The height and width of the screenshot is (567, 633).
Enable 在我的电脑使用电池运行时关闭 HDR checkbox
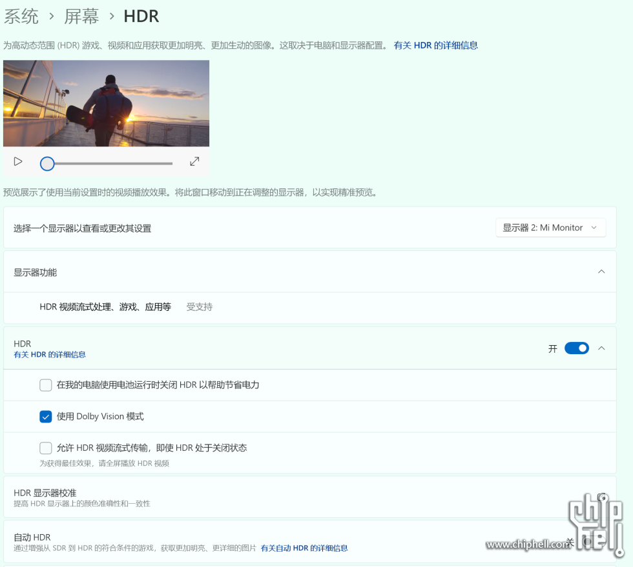(46, 385)
